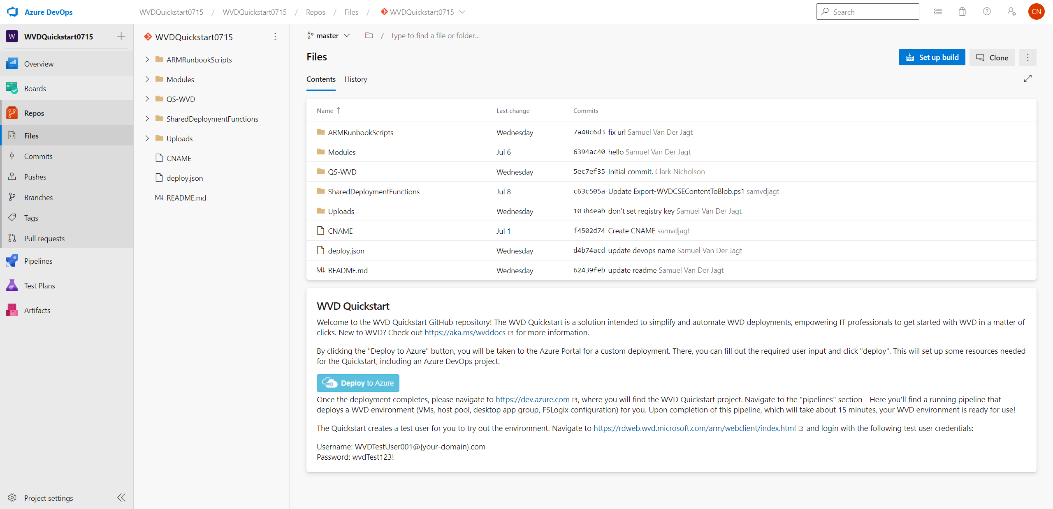Click the Tags sidebar icon

click(x=12, y=217)
